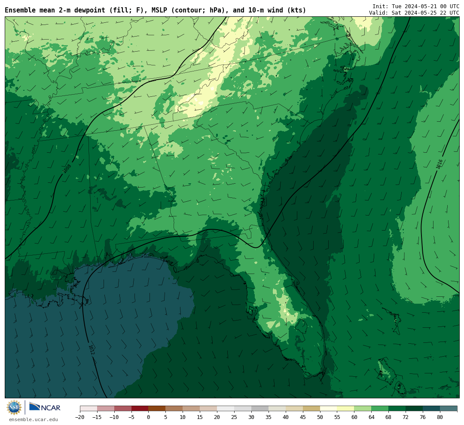
Task: Click the 76 colorbar tick label
Action: coord(423,417)
